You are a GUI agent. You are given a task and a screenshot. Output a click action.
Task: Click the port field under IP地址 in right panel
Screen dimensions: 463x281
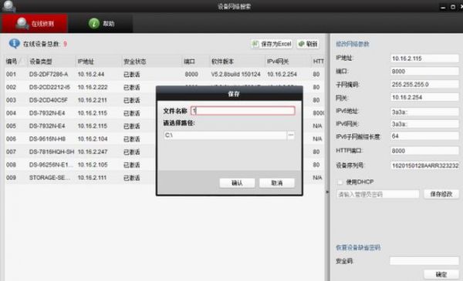[424, 72]
